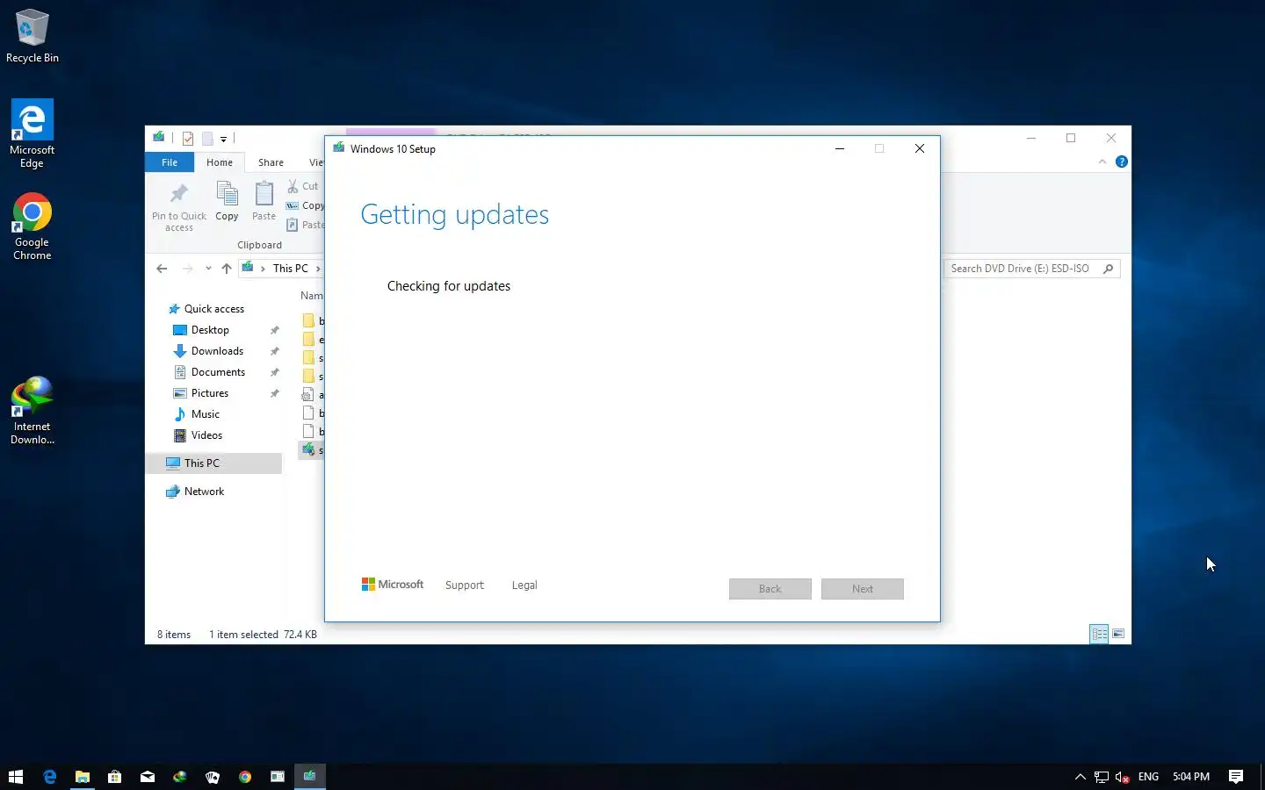Click Pin to Quick access in Explorer ribbon

click(x=179, y=208)
